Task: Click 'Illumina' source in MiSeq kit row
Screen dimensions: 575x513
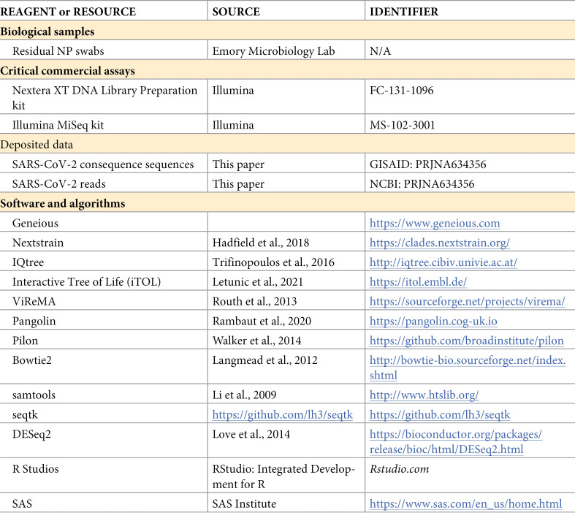Action: tap(233, 125)
